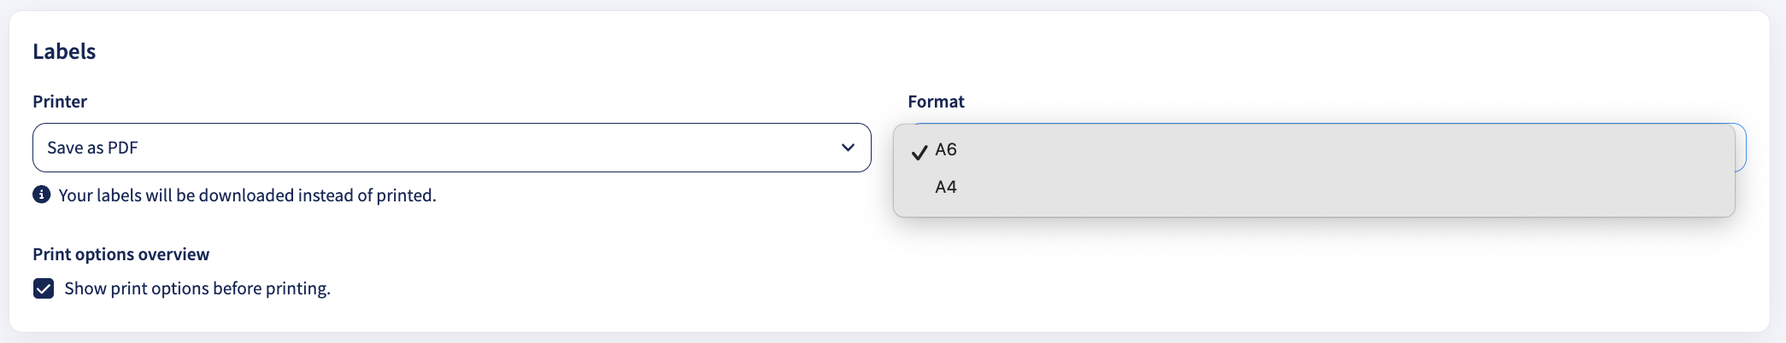This screenshot has height=343, width=1786.
Task: Click the chevron arrow in the Printer field
Action: coord(848,148)
